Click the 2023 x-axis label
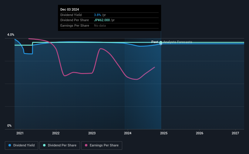249x154 pixels. [x=92, y=133]
